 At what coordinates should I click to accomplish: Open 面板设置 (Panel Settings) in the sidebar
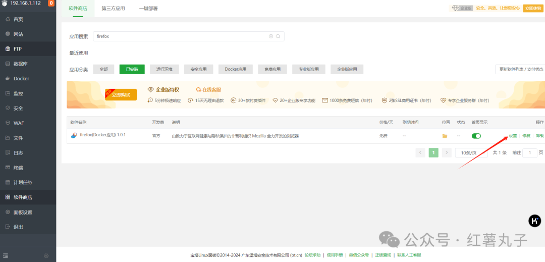point(23,212)
